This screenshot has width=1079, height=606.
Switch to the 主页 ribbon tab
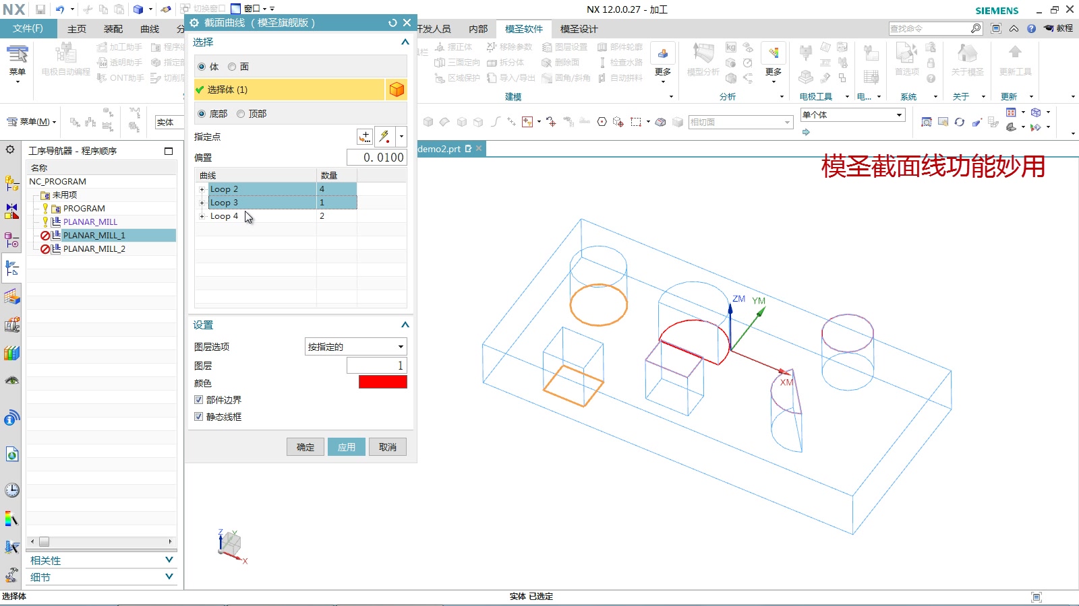click(x=77, y=29)
